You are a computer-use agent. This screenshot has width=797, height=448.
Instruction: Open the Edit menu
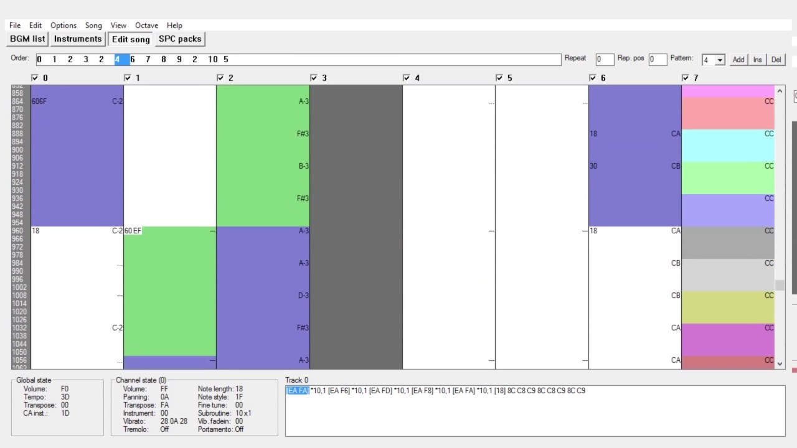[x=35, y=26]
